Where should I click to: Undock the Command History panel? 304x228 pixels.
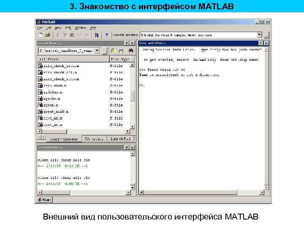tap(126, 147)
